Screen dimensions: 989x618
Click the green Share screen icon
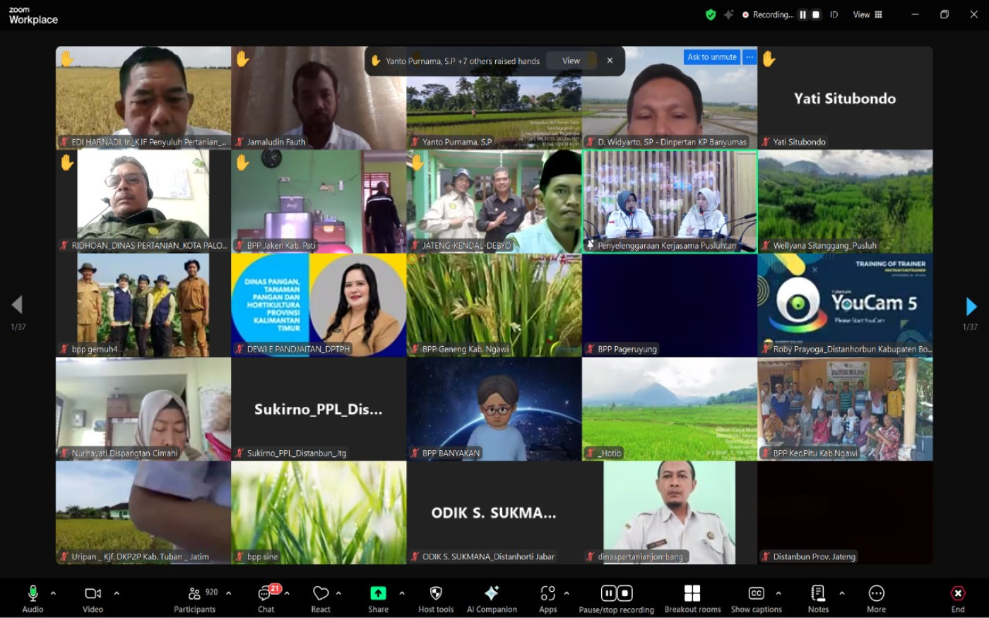pyautogui.click(x=378, y=593)
